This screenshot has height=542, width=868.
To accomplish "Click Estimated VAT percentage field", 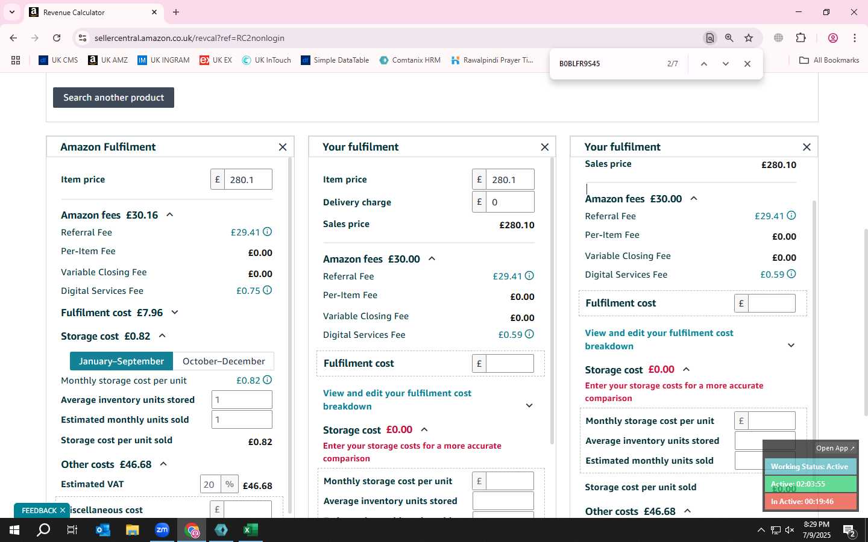I will [x=211, y=484].
